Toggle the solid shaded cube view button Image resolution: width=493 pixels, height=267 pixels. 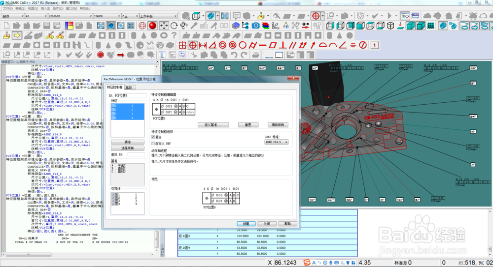pyautogui.click(x=410, y=26)
